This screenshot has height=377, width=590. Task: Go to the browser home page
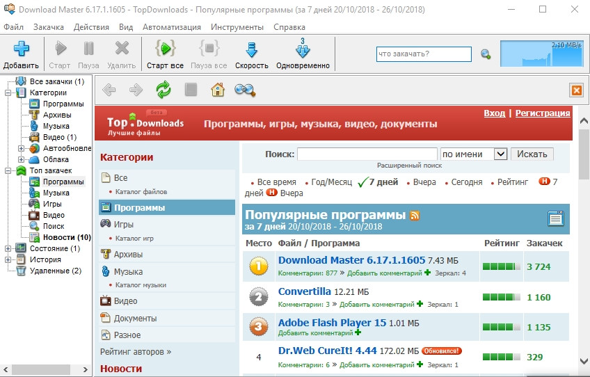(218, 90)
